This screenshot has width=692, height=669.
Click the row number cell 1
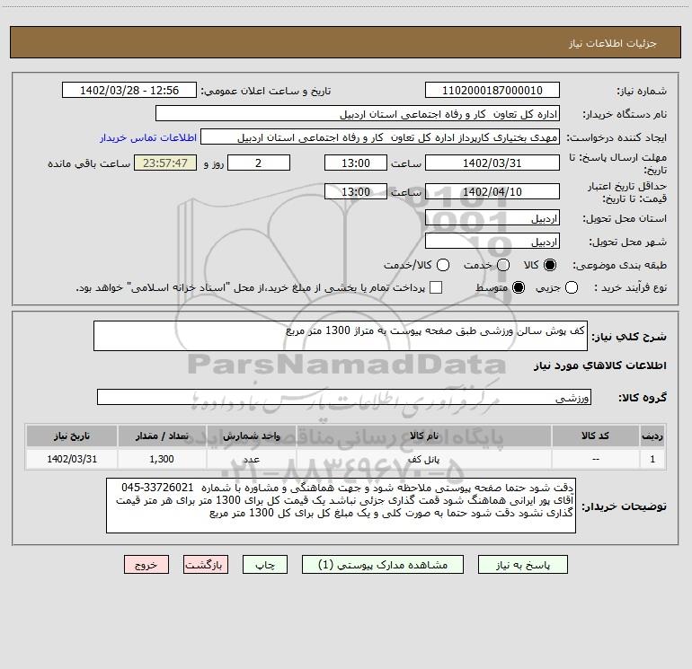[652, 459]
